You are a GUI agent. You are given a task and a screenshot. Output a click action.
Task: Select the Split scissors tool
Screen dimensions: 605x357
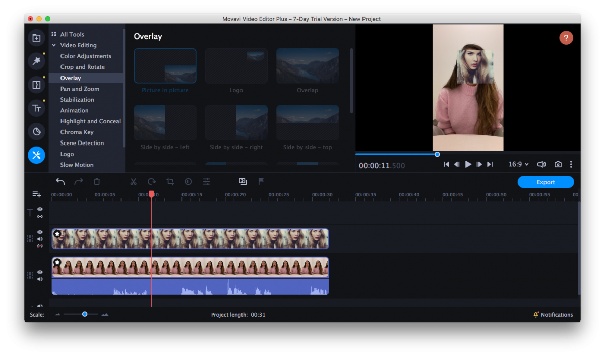pos(133,181)
